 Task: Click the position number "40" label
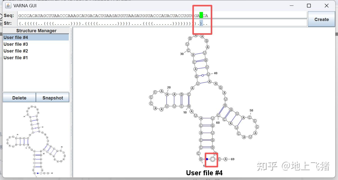(215, 73)
